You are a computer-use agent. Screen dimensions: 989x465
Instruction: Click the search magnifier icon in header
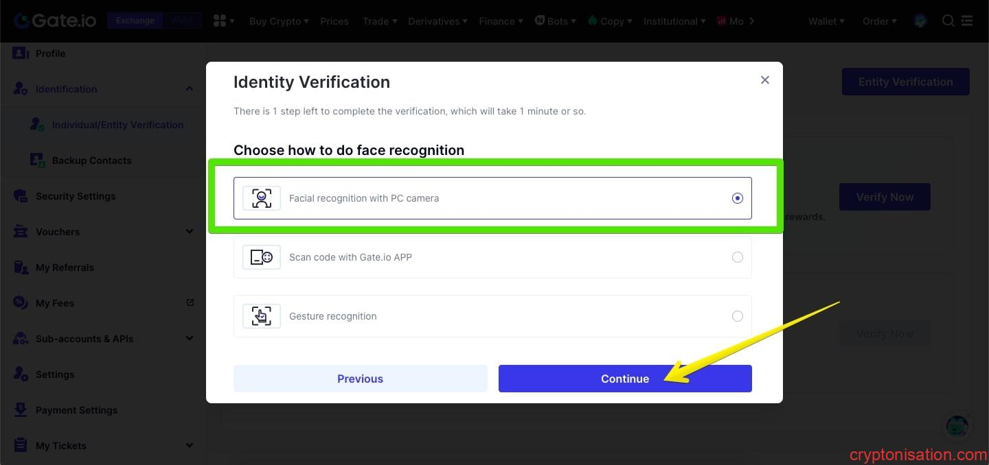pos(948,21)
